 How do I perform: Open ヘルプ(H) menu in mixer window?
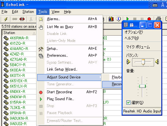131,38
